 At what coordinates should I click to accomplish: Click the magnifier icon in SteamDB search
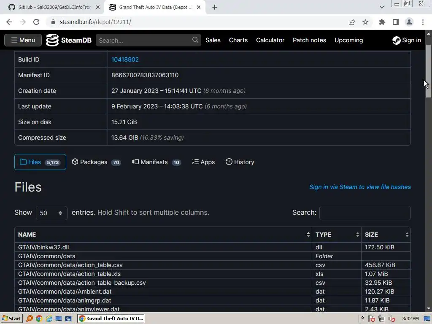point(195,40)
